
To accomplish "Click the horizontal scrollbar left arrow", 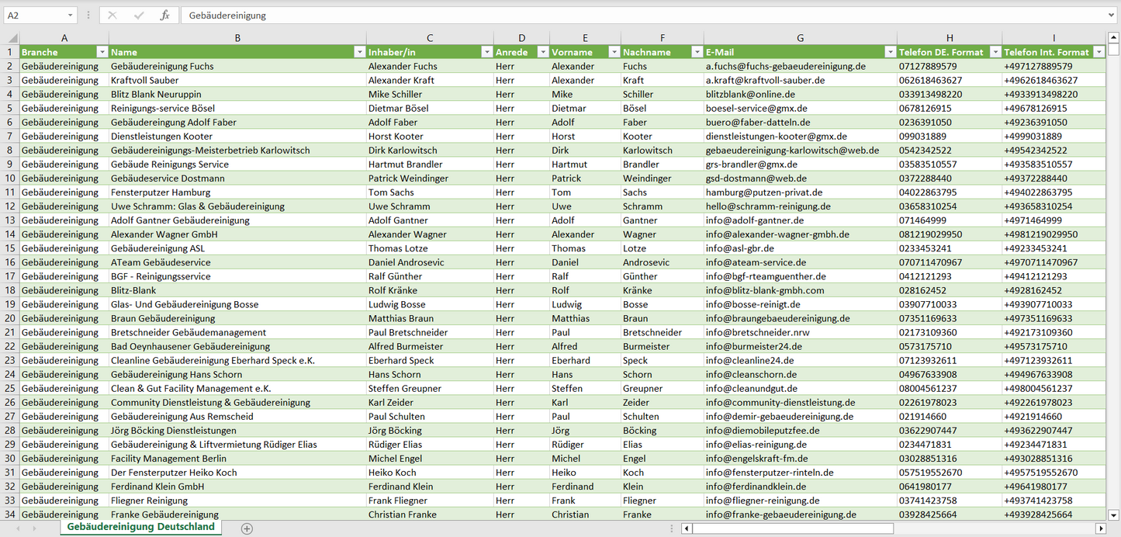I will [x=687, y=528].
